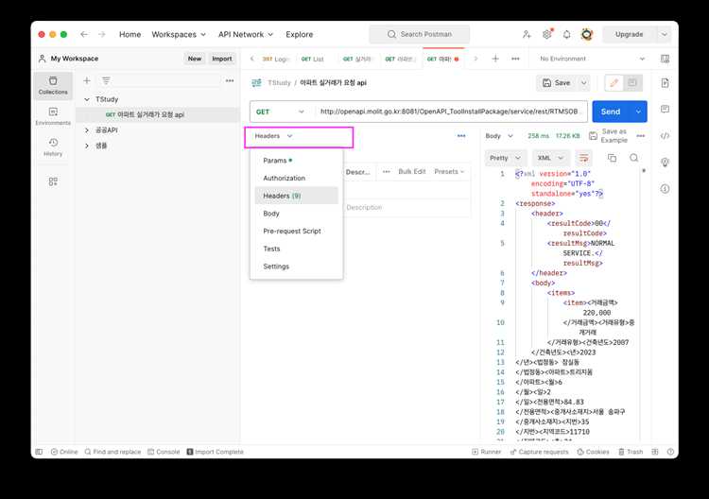Image resolution: width=709 pixels, height=499 pixels.
Task: Select the 아파트 실거래가 요청 api request
Action: click(x=157, y=114)
